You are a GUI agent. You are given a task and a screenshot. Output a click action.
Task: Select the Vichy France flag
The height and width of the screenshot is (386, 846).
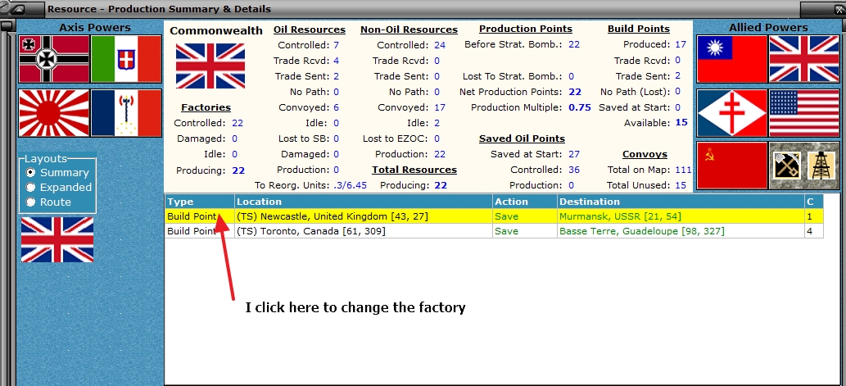(126, 113)
